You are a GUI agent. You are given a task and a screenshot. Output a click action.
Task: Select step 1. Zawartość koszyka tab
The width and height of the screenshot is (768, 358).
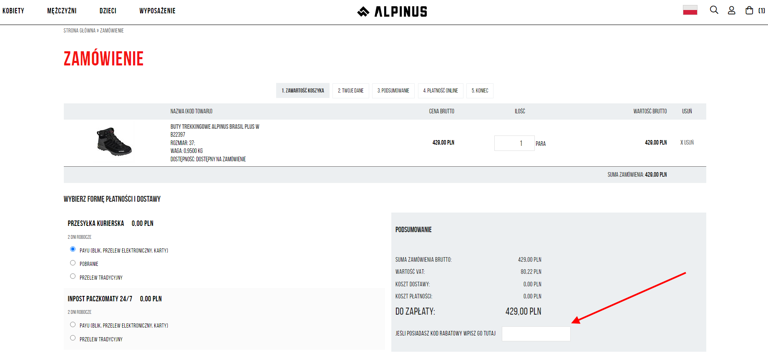303,90
